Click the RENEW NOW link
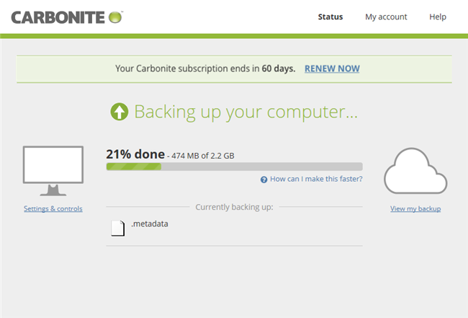 pos(332,69)
